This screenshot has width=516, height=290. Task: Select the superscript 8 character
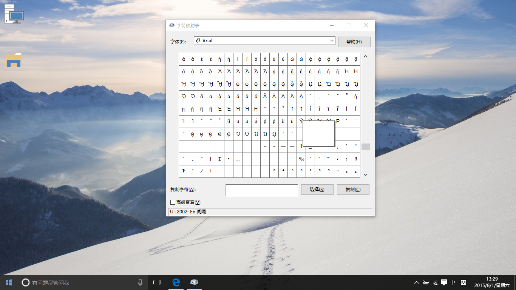coord(320,171)
